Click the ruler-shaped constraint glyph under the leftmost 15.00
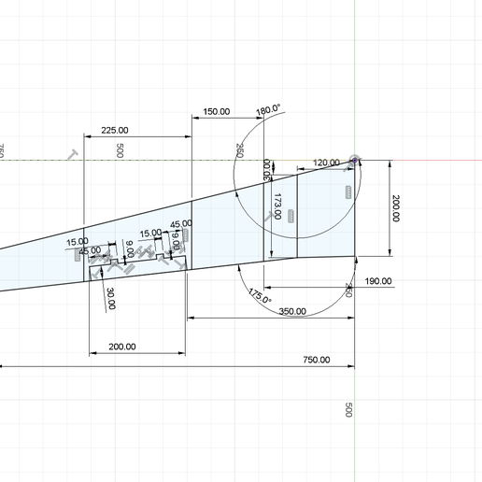Viewport: 482px width, 482px height. [x=78, y=255]
